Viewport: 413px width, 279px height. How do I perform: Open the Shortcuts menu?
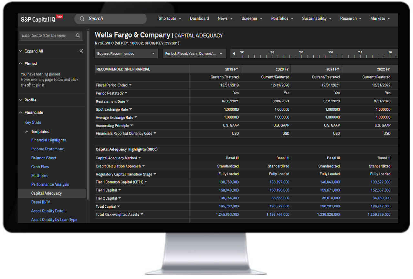(170, 19)
